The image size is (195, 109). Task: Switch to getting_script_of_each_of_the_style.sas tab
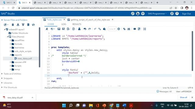pyautogui.click(x=90, y=20)
